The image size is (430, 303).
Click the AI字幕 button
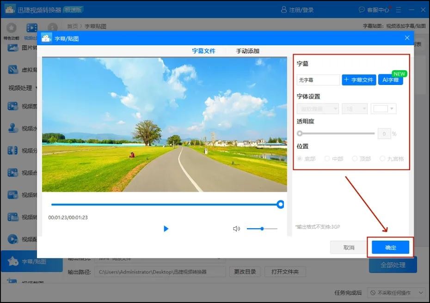click(x=390, y=80)
